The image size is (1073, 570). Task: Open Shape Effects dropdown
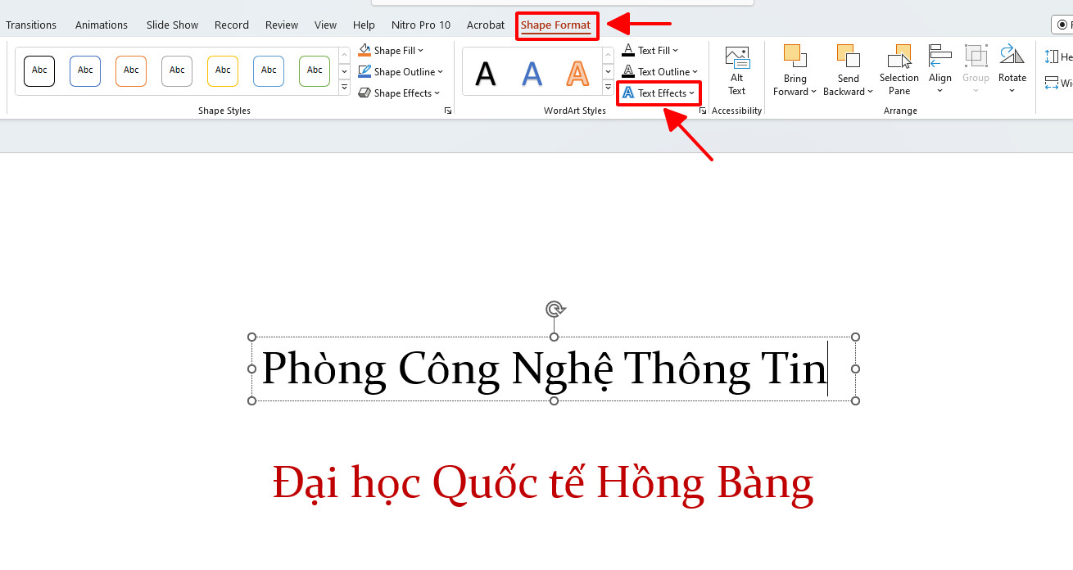[399, 93]
